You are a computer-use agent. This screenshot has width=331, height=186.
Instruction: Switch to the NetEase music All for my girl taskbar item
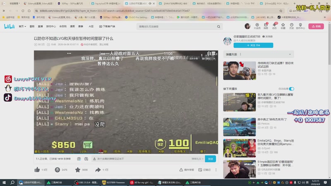tap(142, 182)
